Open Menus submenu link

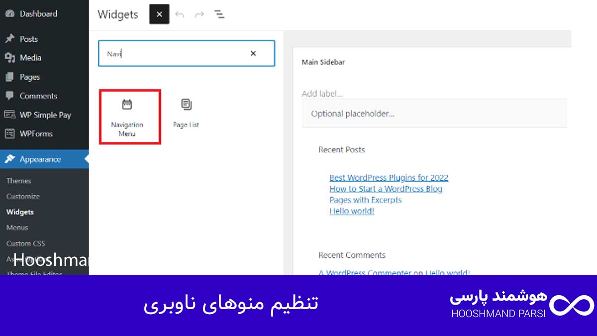17,227
